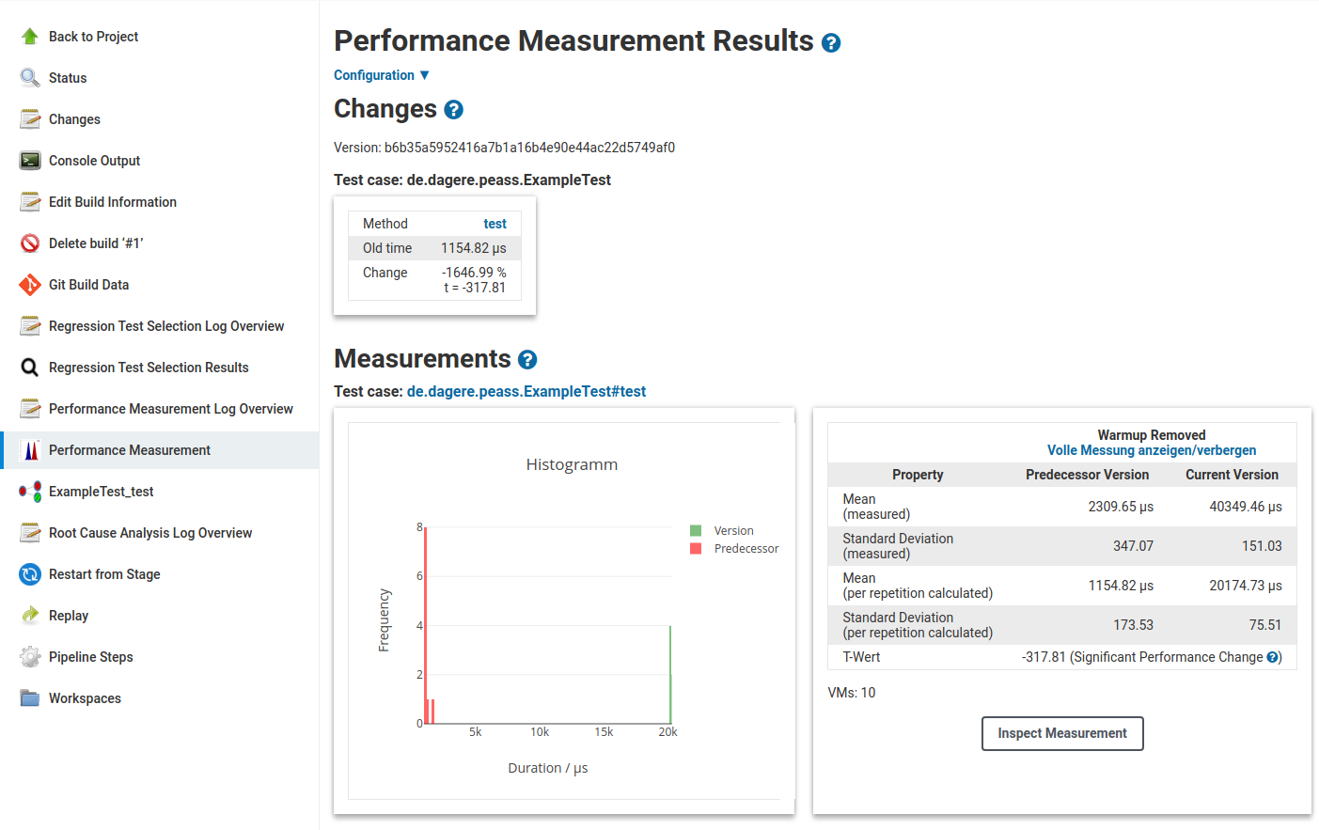
Task: Open Back to Project menu item
Action: (x=93, y=37)
